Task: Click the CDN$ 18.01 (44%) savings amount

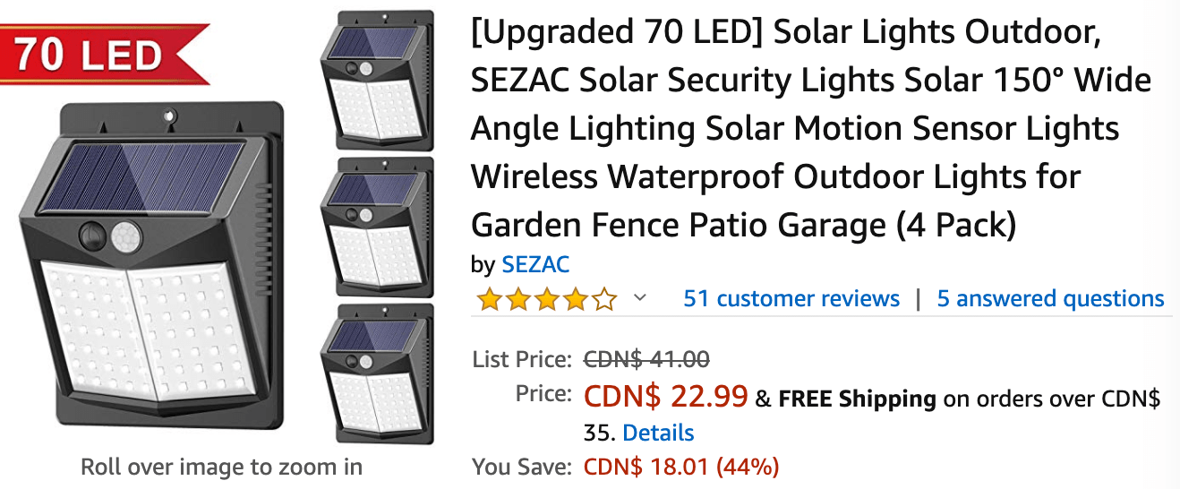Action: [x=680, y=467]
